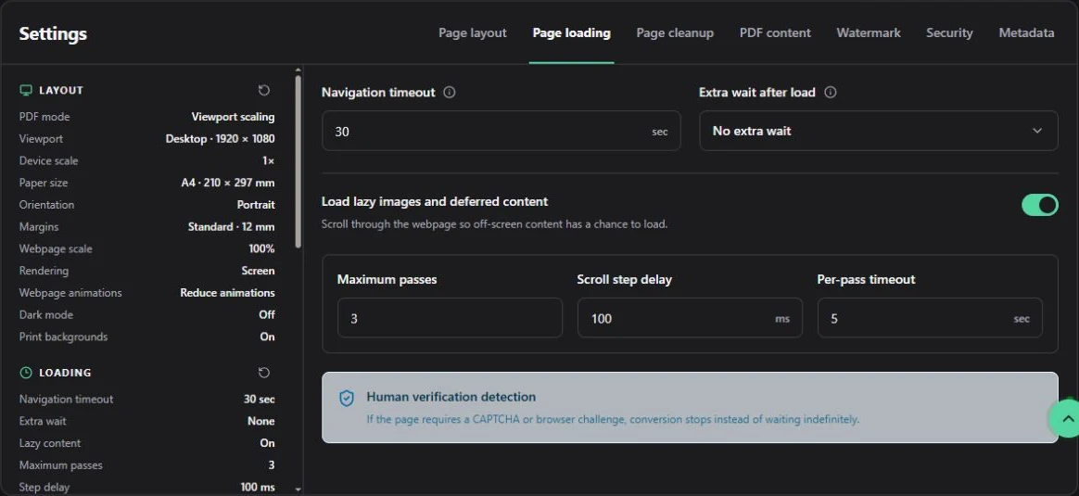Viewport: 1079px width, 496px height.
Task: Click the Human verification detection title
Action: coord(451,397)
